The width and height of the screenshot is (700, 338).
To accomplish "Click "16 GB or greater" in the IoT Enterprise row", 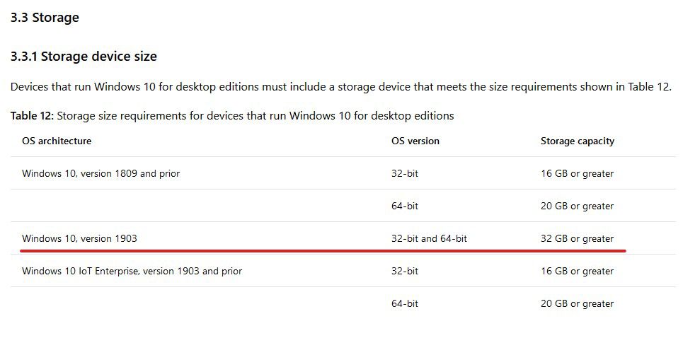I will (x=578, y=271).
